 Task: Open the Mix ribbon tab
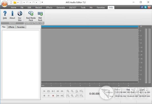[x=91, y=7]
